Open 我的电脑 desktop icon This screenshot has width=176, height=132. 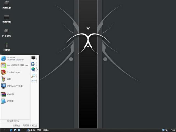pos(7,19)
